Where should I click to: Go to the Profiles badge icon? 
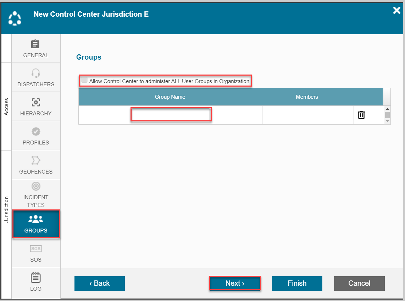coord(35,131)
